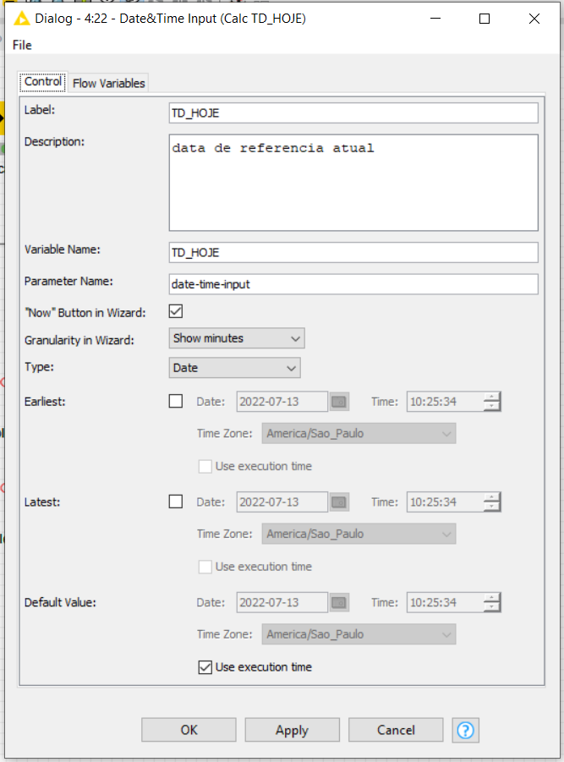Click the Cancel button
This screenshot has width=564, height=762.
pos(396,730)
